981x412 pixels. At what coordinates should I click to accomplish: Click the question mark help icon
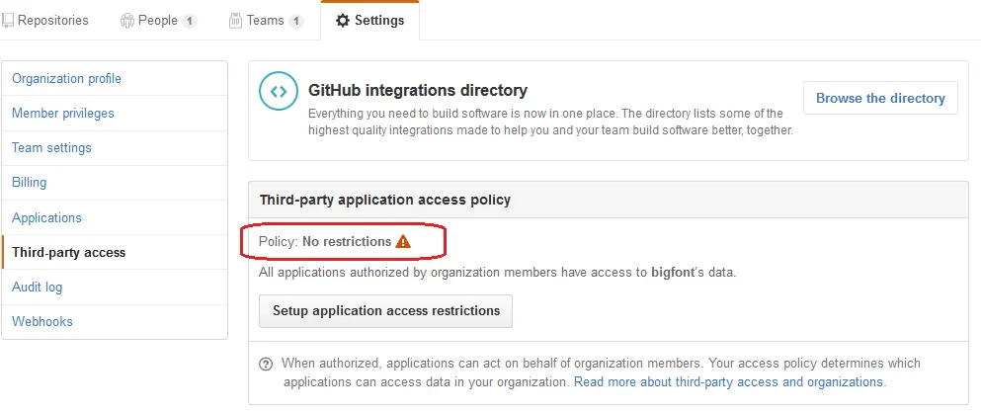tap(266, 364)
